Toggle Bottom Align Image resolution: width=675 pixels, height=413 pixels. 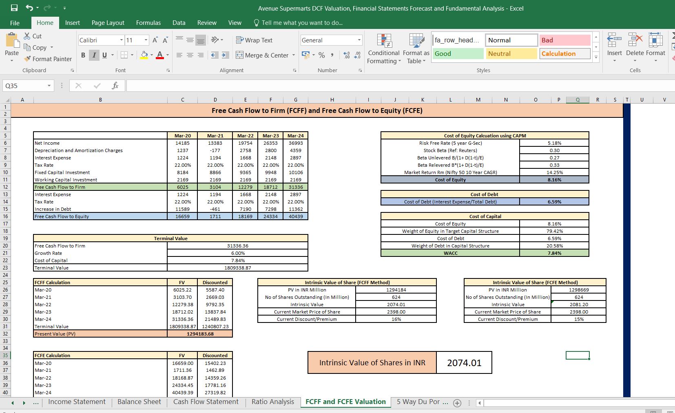[201, 40]
